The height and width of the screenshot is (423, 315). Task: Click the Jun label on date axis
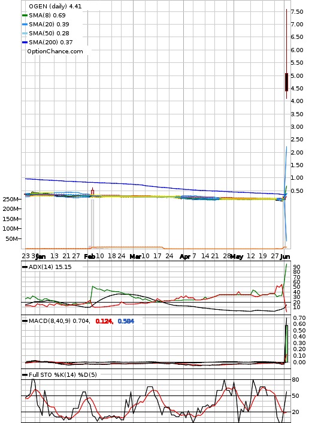[x=285, y=256]
